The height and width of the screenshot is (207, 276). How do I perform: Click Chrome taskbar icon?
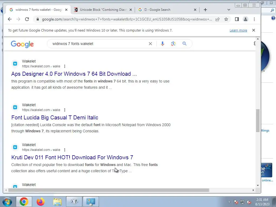[x=24, y=202]
